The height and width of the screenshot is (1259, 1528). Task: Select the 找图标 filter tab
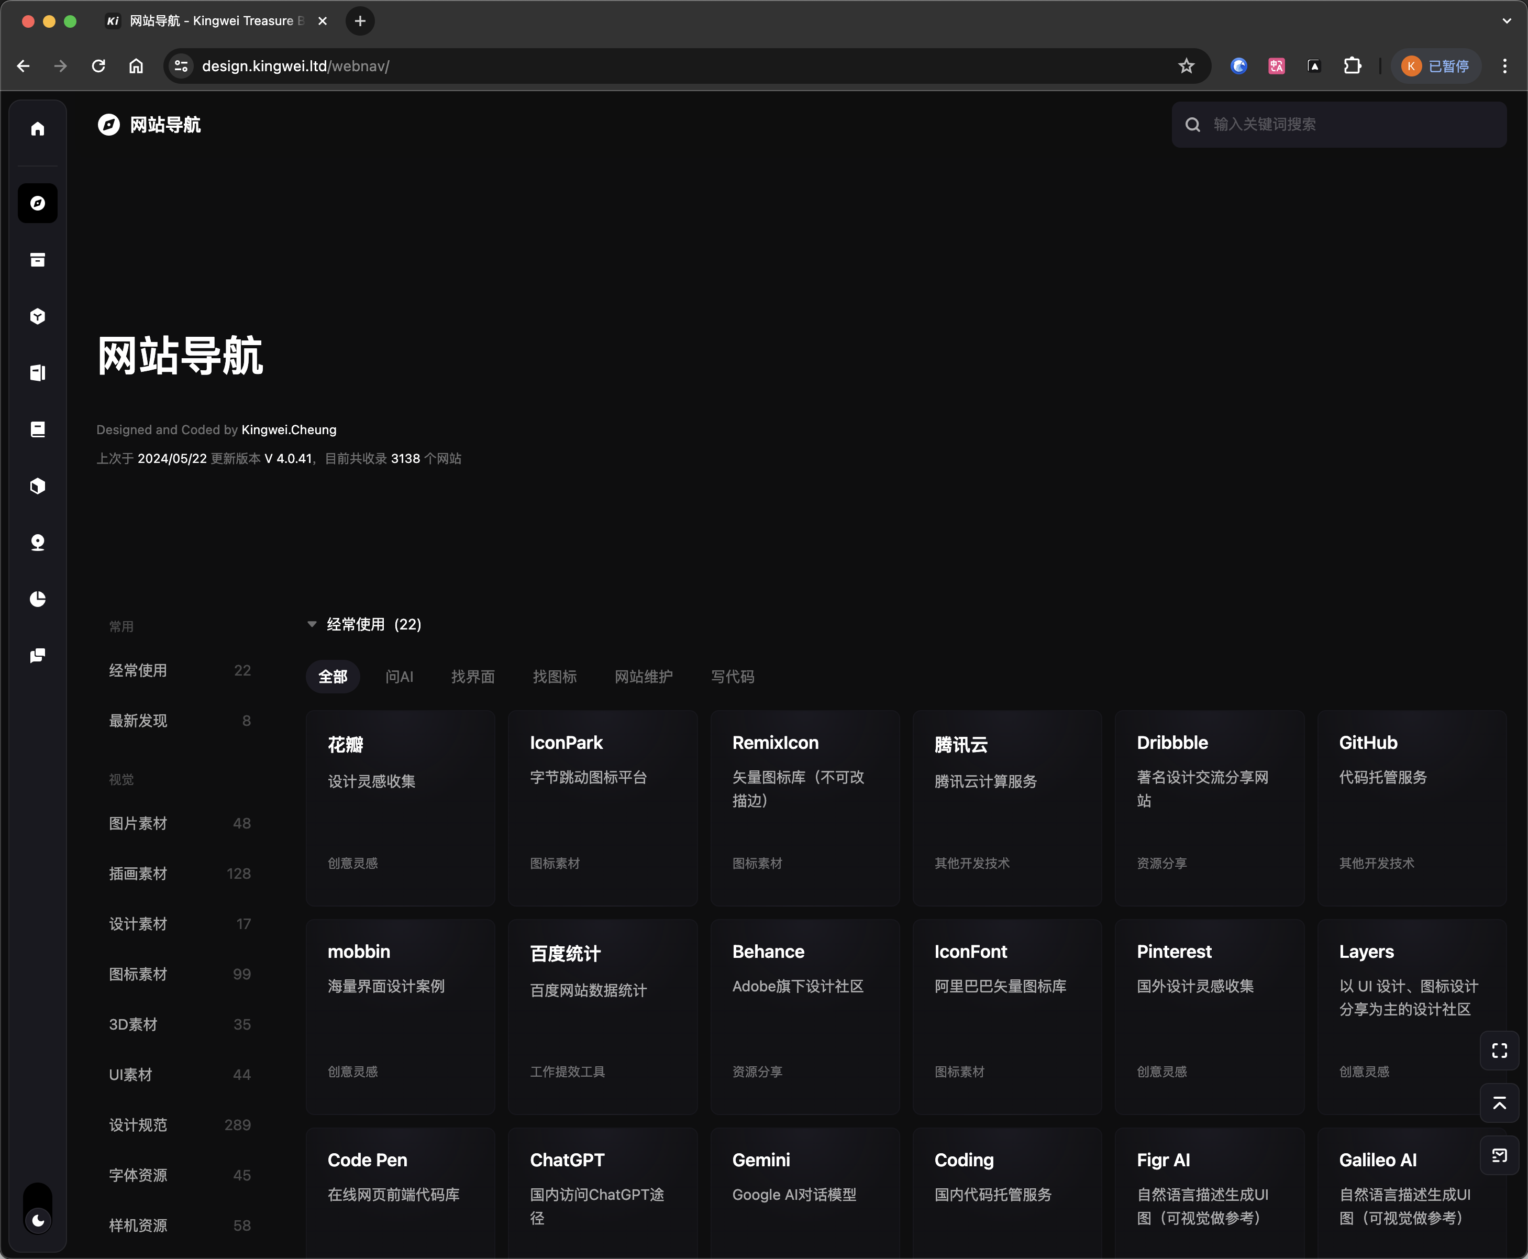click(554, 677)
